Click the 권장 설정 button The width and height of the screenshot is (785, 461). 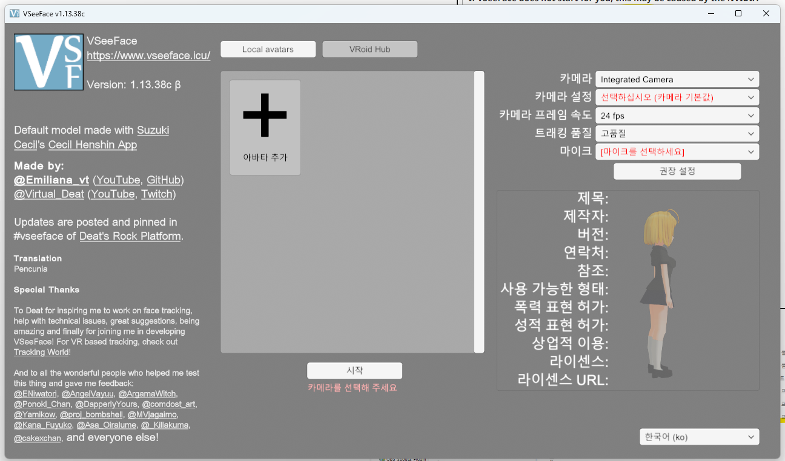(677, 171)
